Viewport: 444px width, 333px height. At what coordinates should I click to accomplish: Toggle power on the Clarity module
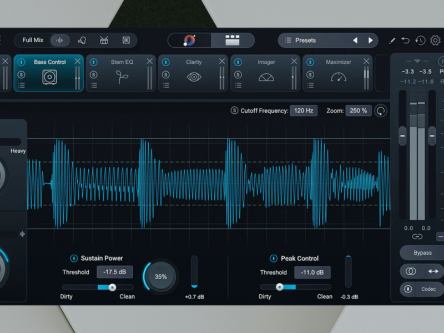pos(166,62)
